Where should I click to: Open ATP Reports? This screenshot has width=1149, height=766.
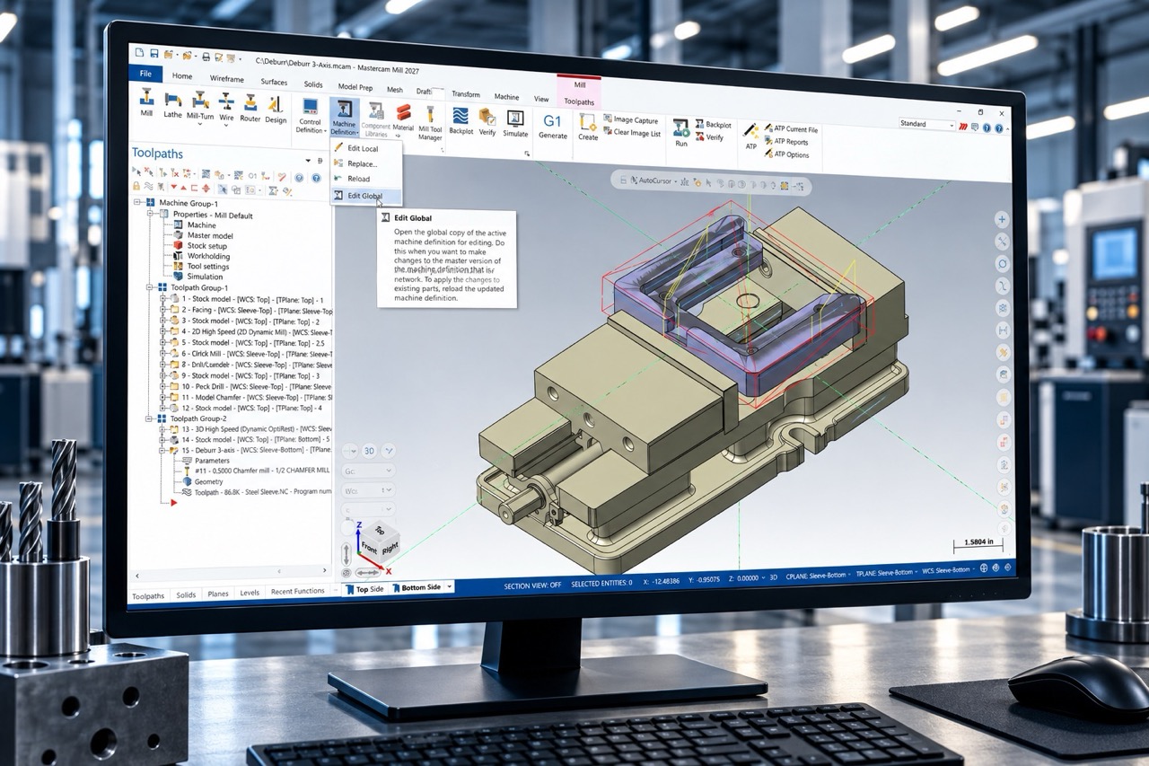[785, 142]
